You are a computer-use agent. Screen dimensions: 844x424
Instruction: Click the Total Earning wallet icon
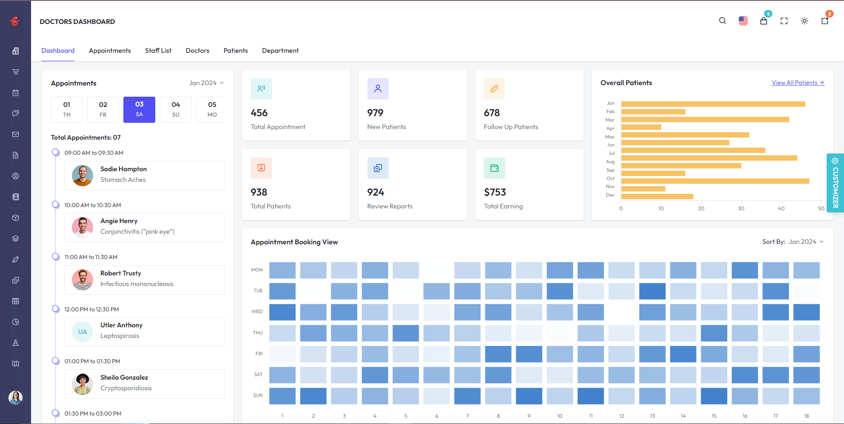point(494,168)
